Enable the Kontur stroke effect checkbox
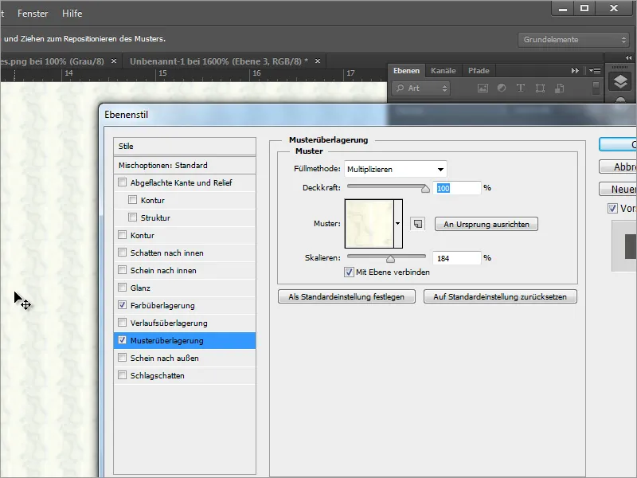The width and height of the screenshot is (637, 478). pos(123,234)
